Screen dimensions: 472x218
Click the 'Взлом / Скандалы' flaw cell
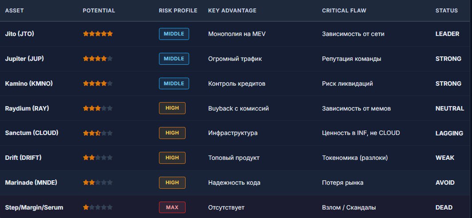(x=349, y=207)
